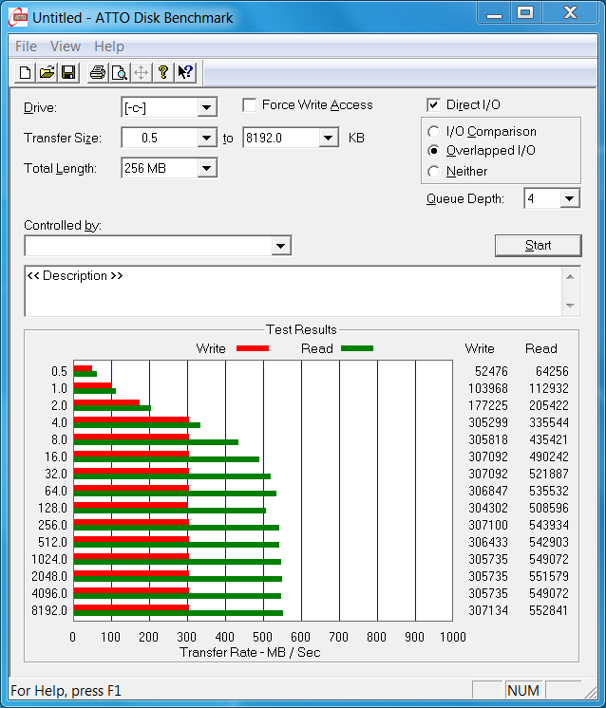Click the Test Results group heading

coord(301,329)
